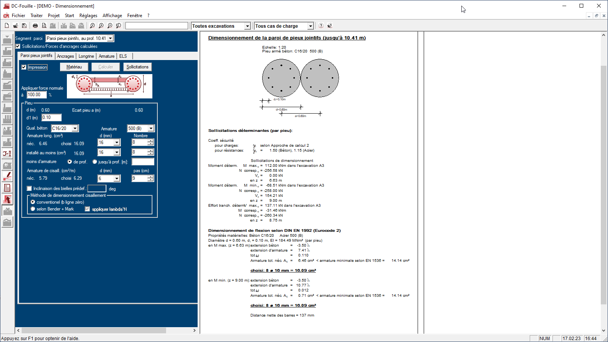
Task: Click the context help pointer icon
Action: [x=330, y=26]
